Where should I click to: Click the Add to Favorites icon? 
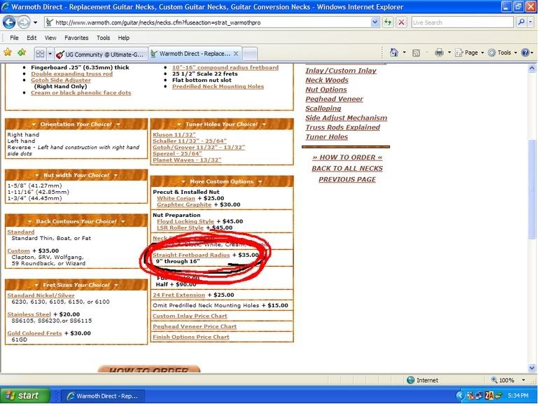point(22,52)
